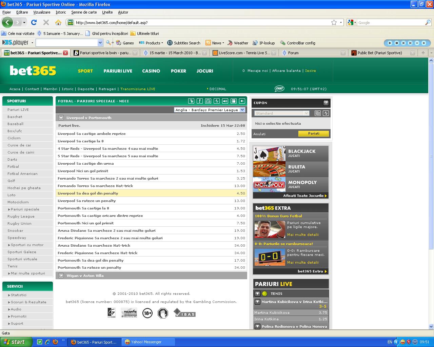Click Anulati in the coupon
The height and width of the screenshot is (347, 434).
pyautogui.click(x=259, y=134)
